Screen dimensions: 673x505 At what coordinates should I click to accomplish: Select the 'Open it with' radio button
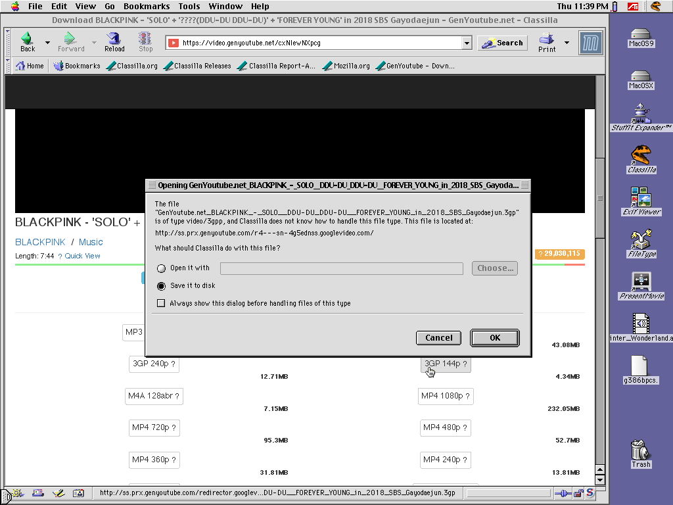162,268
